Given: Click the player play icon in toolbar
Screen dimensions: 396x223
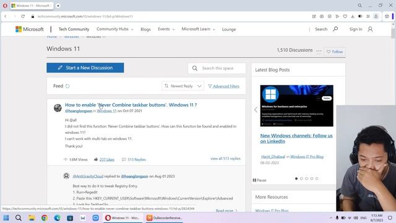Looking at the screenshot, I should [x=337, y=16].
